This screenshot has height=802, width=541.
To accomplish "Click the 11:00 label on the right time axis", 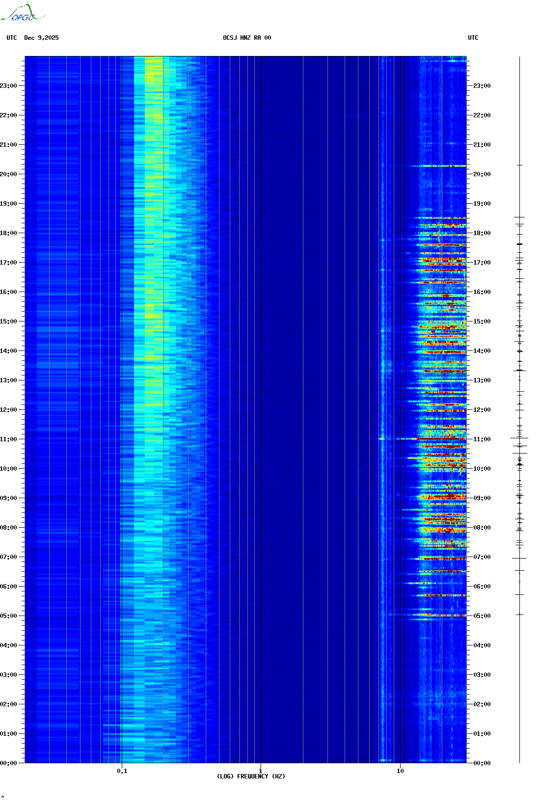I will [x=482, y=439].
